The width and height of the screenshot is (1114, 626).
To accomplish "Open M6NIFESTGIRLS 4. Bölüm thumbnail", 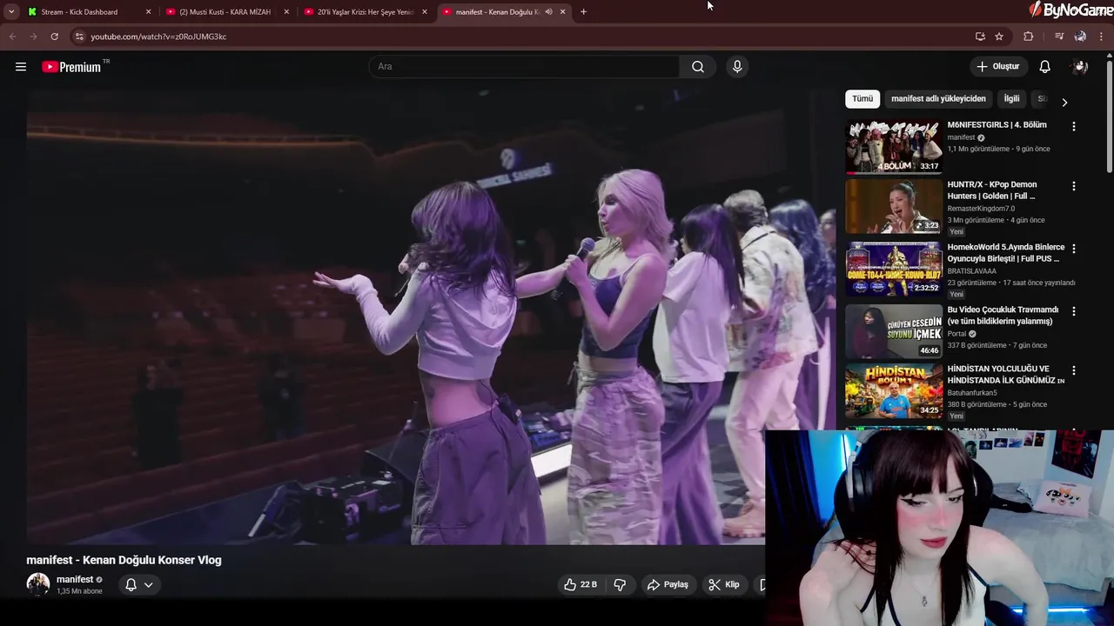I will (x=894, y=147).
